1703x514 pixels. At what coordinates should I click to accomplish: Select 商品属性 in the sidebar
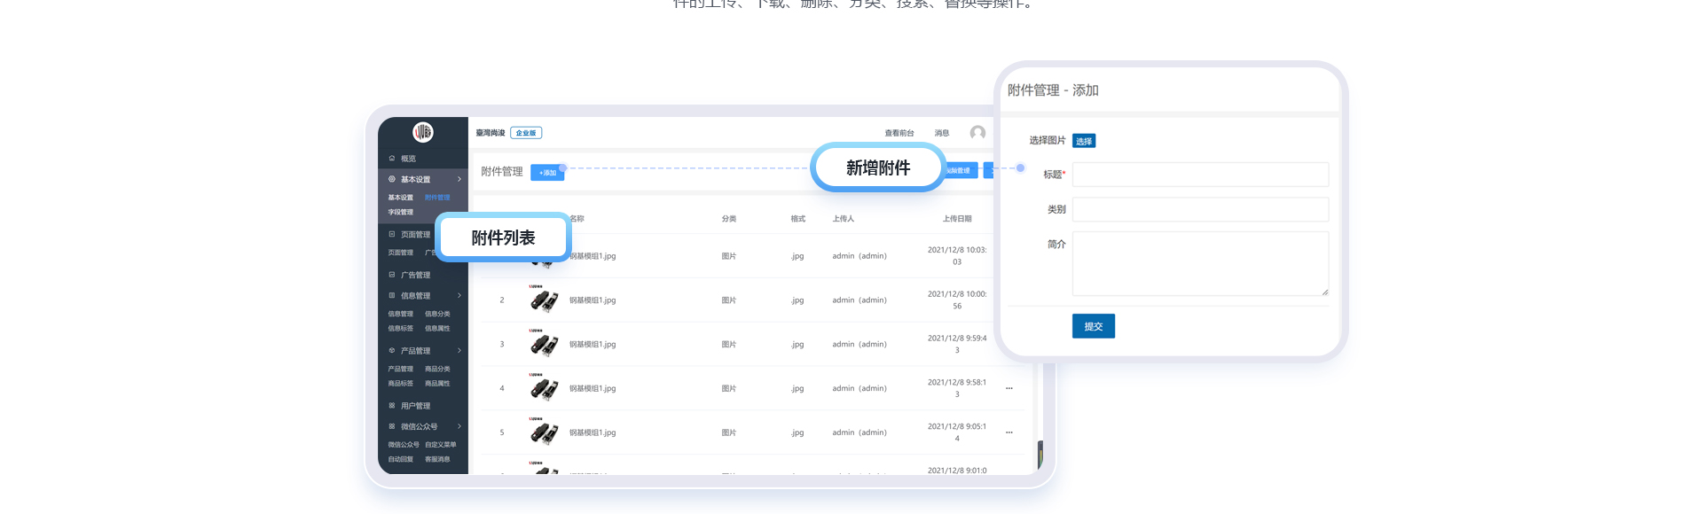pos(437,384)
